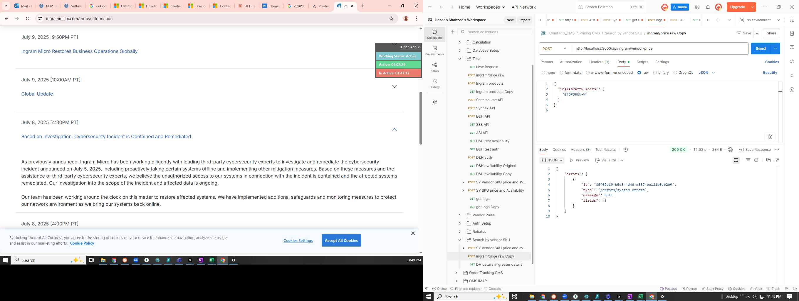Switch to the Authorization tab
Image resolution: width=799 pixels, height=301 pixels.
pos(571,62)
